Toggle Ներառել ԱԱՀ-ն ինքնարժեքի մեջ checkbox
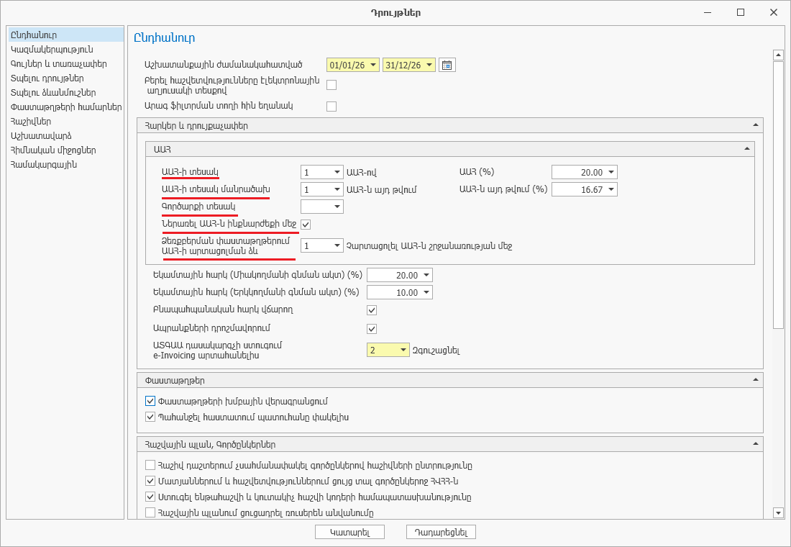Screen dimensions: 791x547 tap(306, 225)
